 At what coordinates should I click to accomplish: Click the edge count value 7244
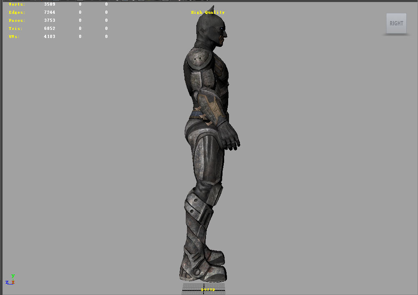(x=50, y=12)
